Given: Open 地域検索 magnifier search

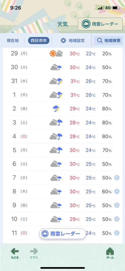Looking at the screenshot, I should click(x=108, y=41).
